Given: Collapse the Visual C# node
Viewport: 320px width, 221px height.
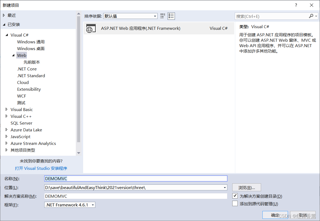Looking at the screenshot, I should 7,35.
